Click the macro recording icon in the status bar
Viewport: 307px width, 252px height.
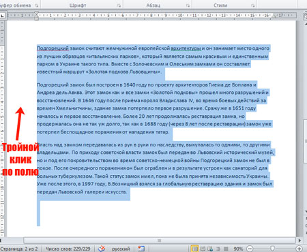(x=141, y=249)
